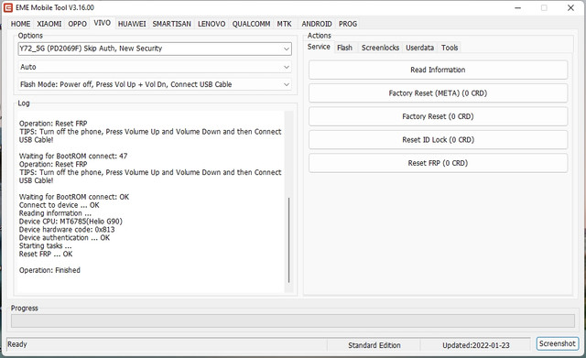The width and height of the screenshot is (586, 358).
Task: Click 'Device CPU: MT6785(Helio G90)' log line
Action: click(71, 222)
